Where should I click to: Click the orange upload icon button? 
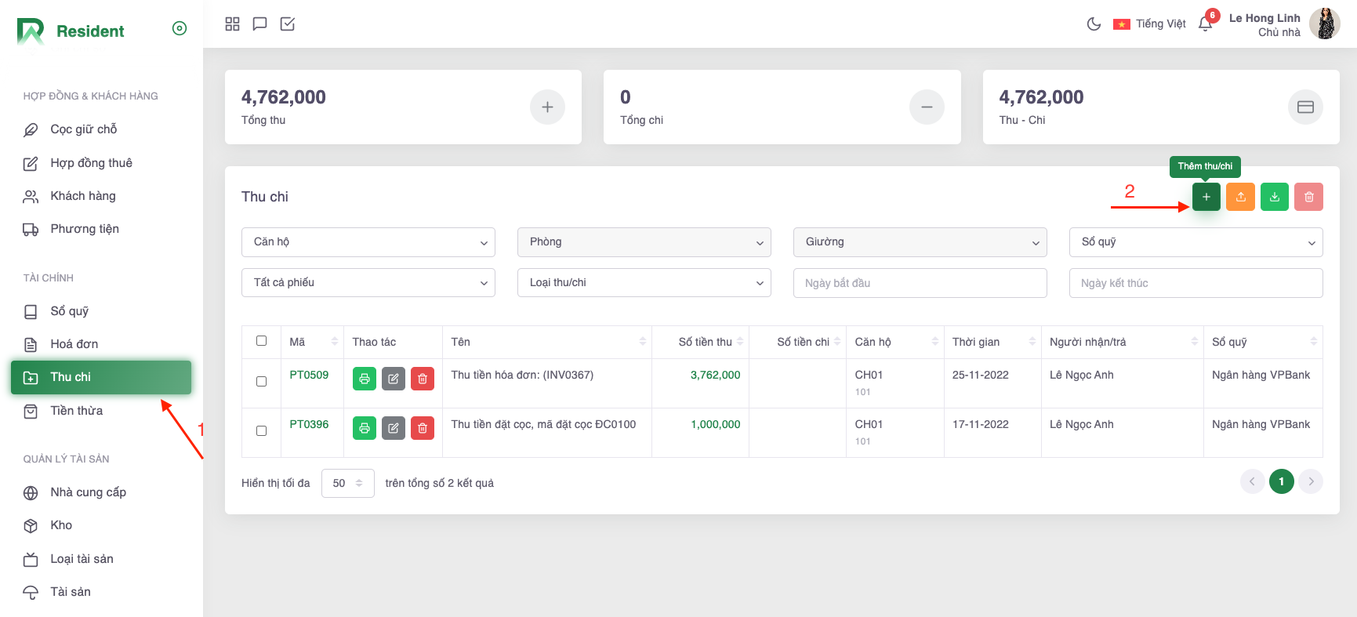(x=1240, y=197)
